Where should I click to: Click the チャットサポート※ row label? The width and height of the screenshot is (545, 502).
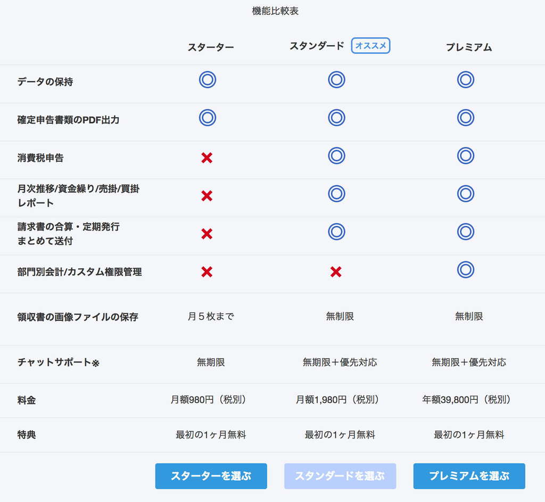pos(59,363)
